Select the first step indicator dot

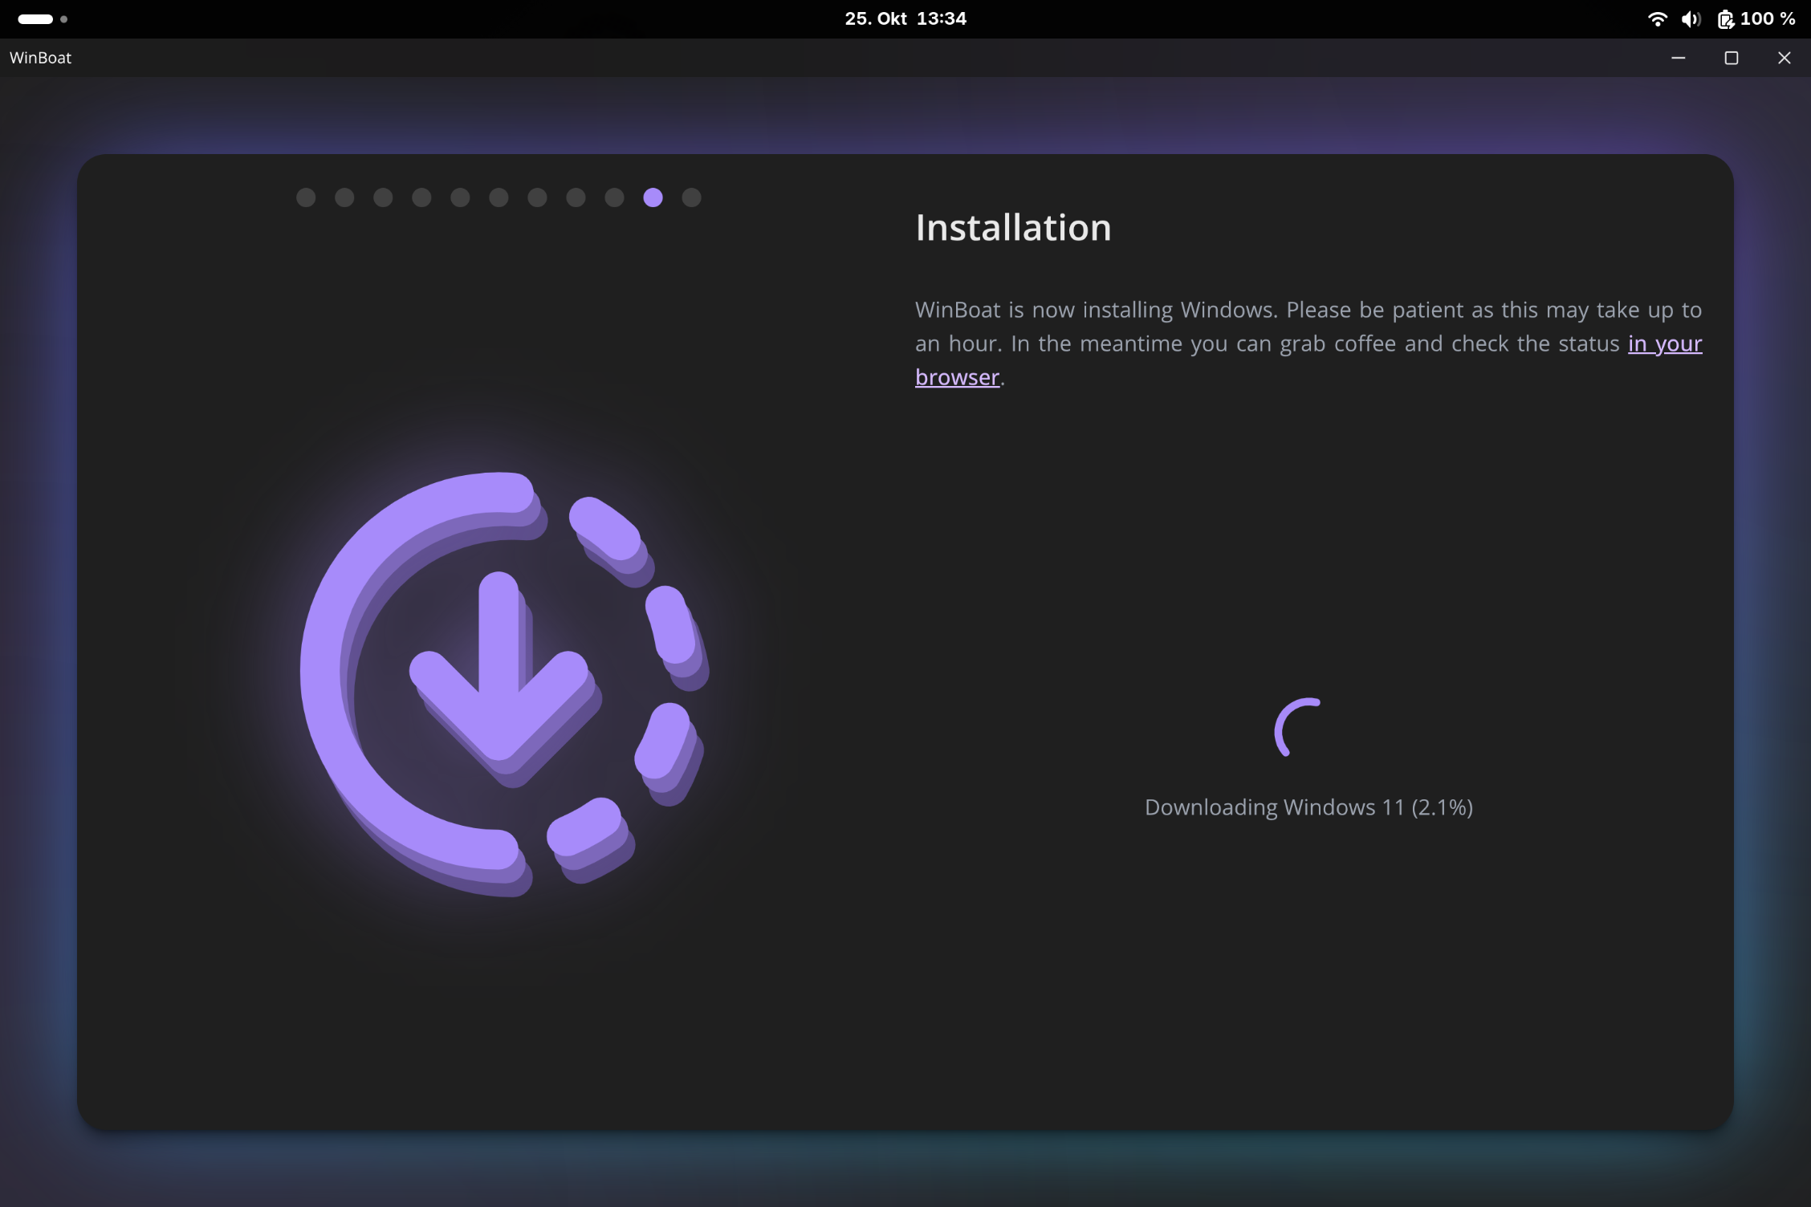(306, 197)
